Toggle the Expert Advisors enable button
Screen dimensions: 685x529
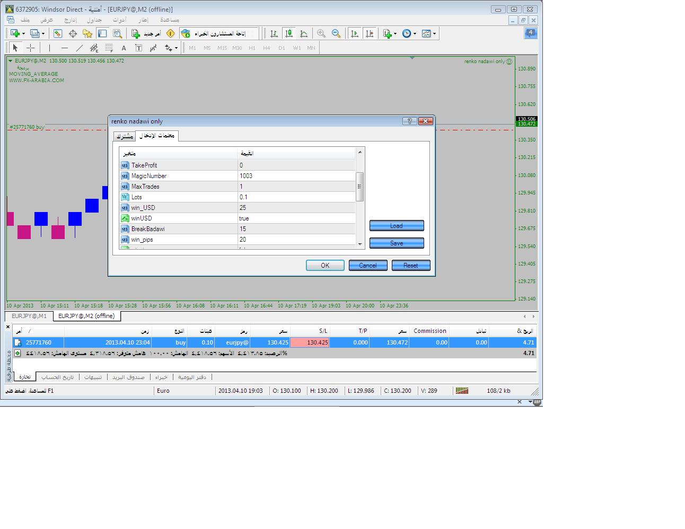pos(219,33)
